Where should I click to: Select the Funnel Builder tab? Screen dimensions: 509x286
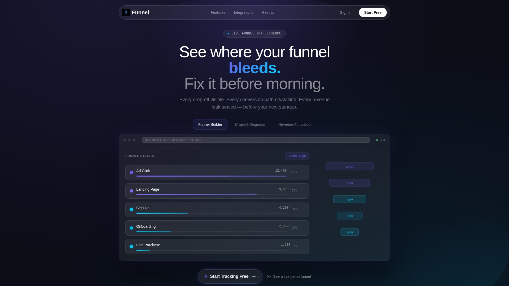coord(210,124)
